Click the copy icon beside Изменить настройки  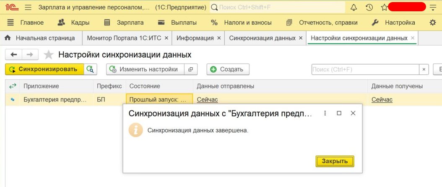coord(191,69)
